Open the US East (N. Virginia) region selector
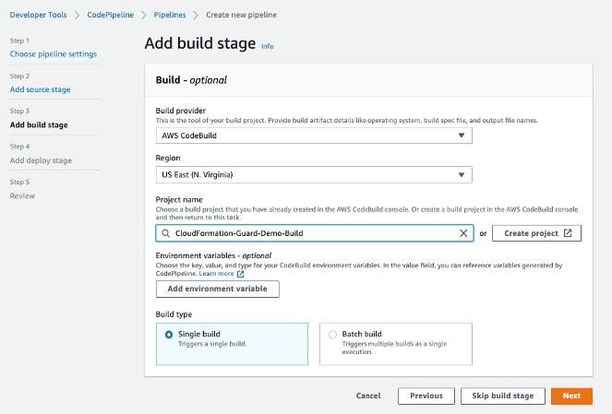Screen dimensions: 612x414 pos(314,174)
